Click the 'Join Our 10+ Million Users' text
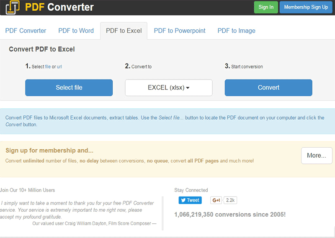 tap(27, 190)
